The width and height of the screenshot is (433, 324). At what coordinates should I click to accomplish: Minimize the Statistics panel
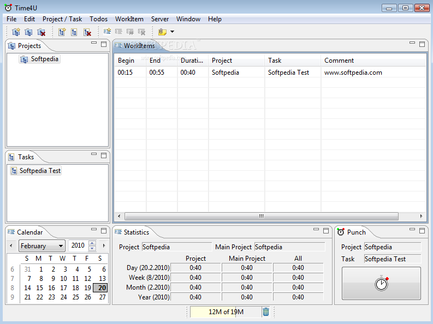point(316,230)
